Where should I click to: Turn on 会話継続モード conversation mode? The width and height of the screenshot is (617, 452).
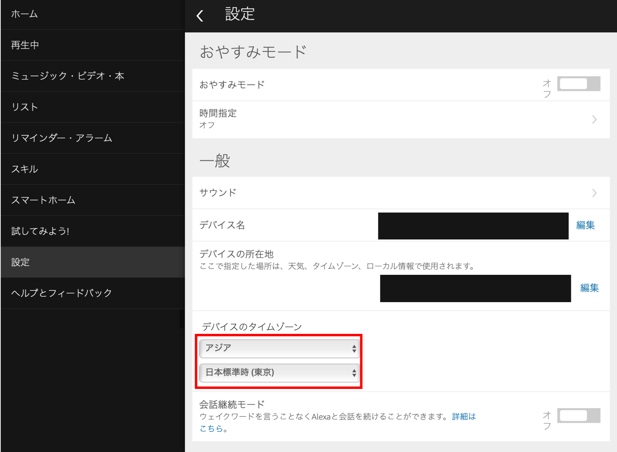point(578,415)
